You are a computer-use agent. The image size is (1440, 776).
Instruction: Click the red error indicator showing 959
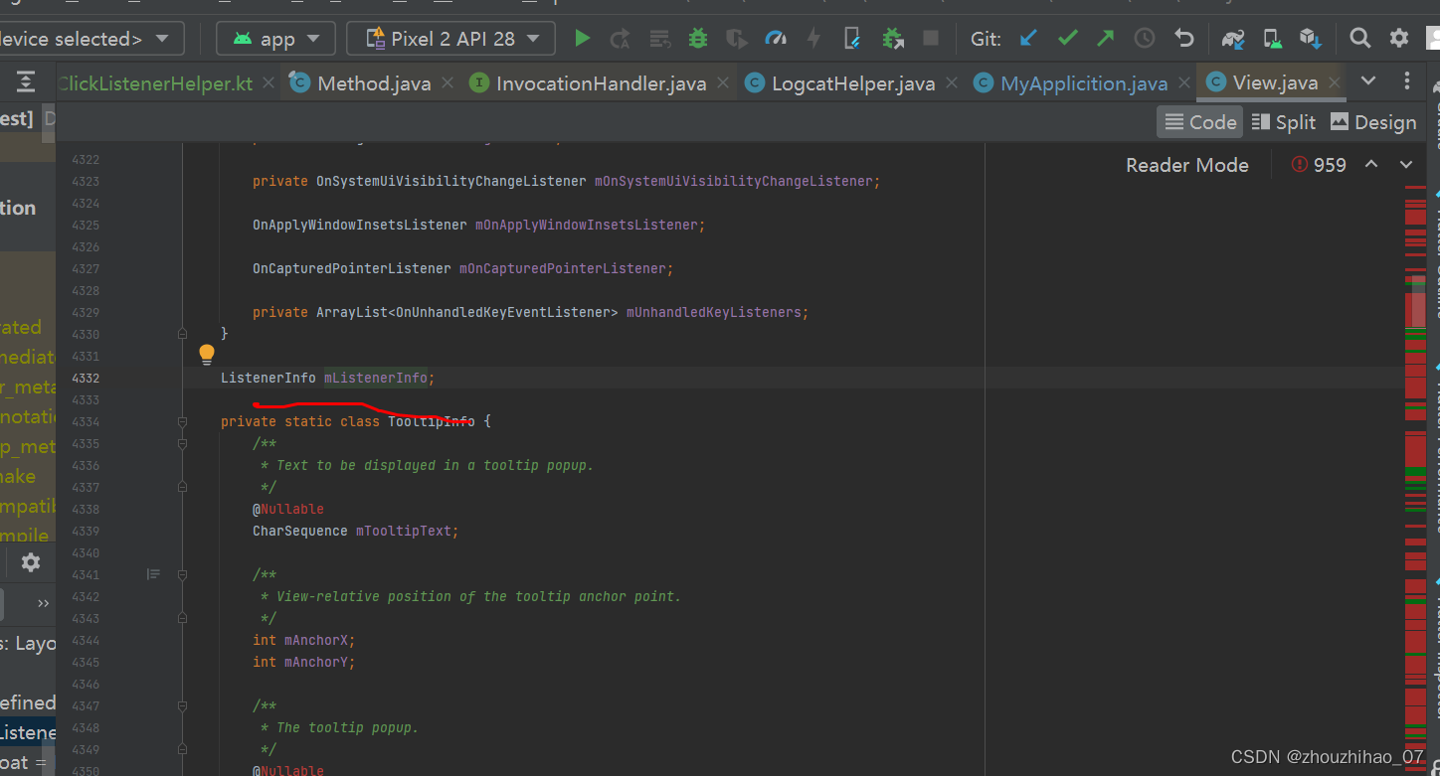(1319, 165)
